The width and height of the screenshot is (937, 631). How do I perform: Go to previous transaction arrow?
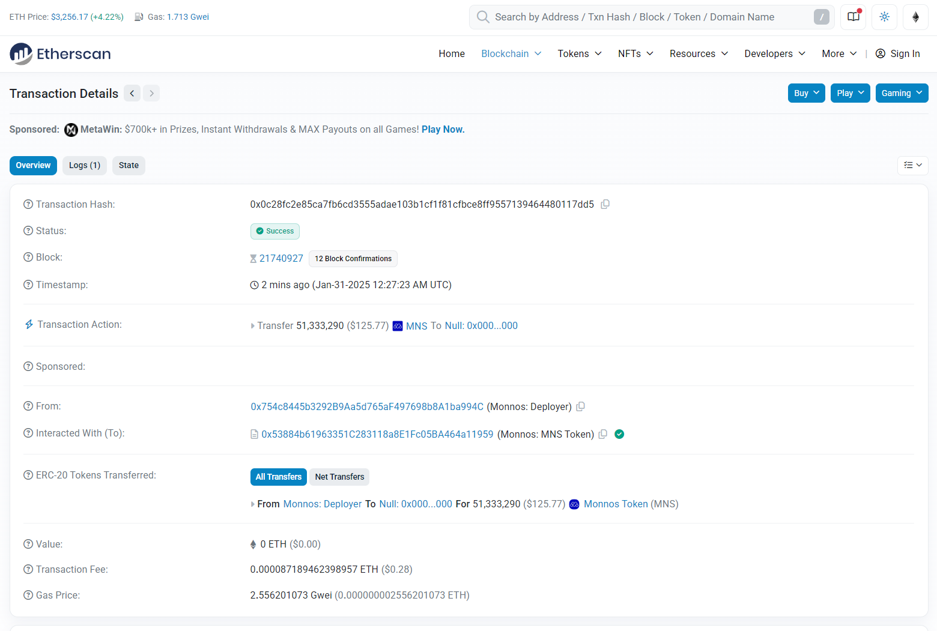coord(132,93)
